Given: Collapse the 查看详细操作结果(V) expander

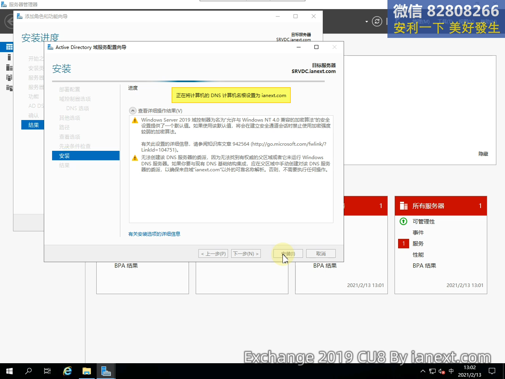Looking at the screenshot, I should coord(133,111).
